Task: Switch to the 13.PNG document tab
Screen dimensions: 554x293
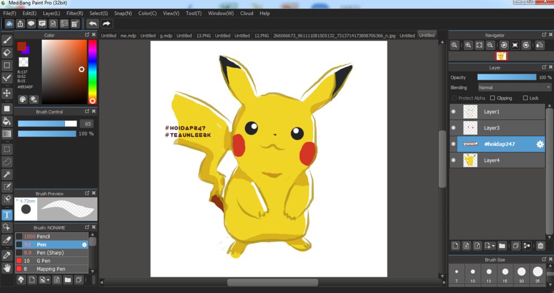Action: [x=203, y=35]
